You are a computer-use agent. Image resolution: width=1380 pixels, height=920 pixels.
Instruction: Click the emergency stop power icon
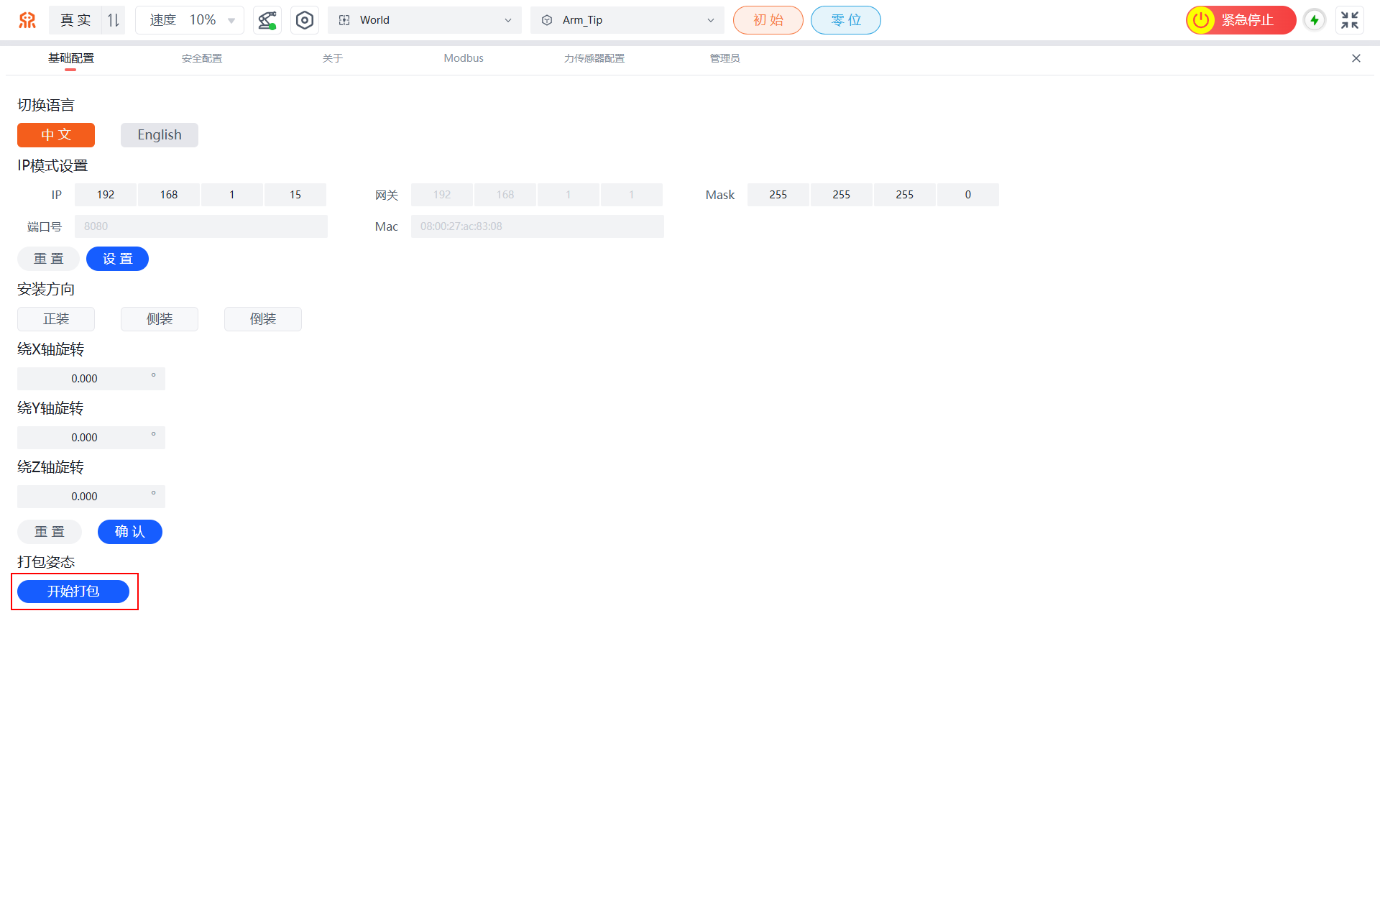[x=1201, y=20]
